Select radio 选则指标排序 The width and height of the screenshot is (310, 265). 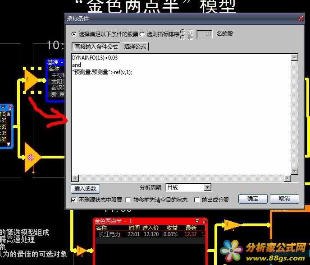[x=142, y=34]
